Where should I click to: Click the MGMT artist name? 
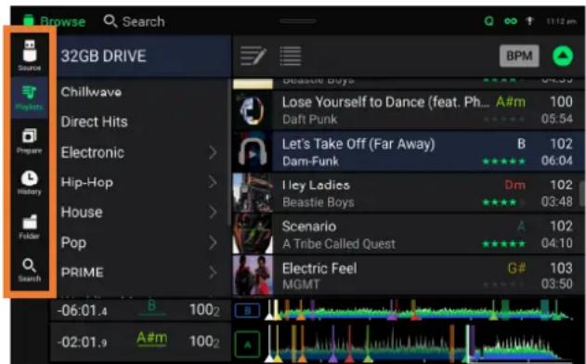click(301, 285)
